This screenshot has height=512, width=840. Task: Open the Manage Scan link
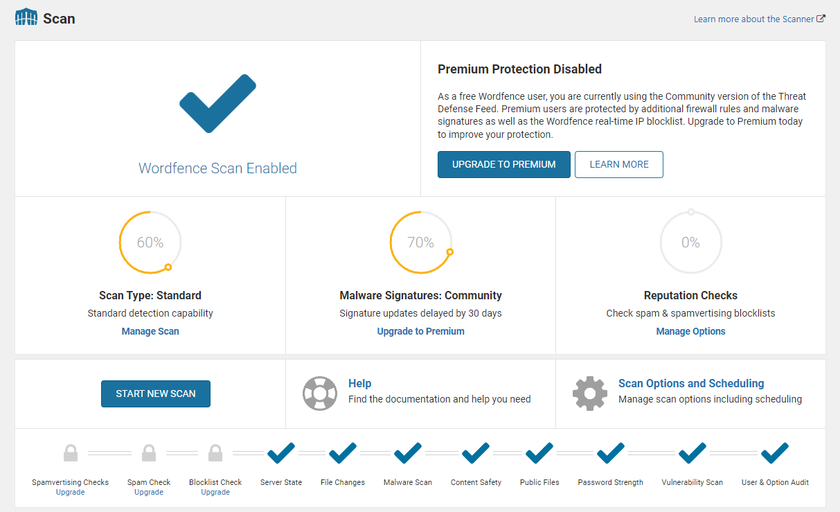coord(150,331)
